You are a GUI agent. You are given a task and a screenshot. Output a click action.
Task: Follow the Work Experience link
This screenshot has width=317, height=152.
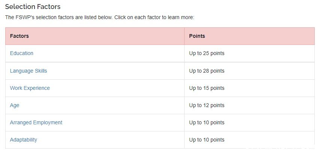(x=30, y=88)
